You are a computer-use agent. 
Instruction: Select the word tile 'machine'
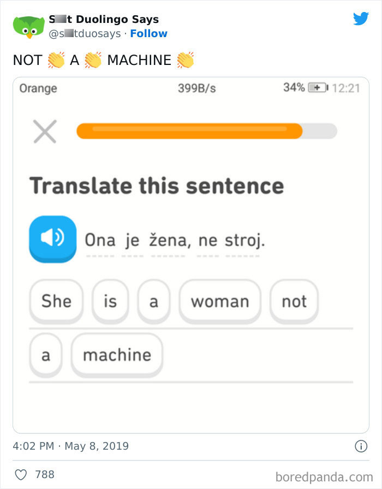tap(116, 354)
